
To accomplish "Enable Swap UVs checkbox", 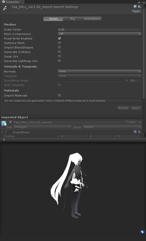I will pyautogui.click(x=59, y=56).
